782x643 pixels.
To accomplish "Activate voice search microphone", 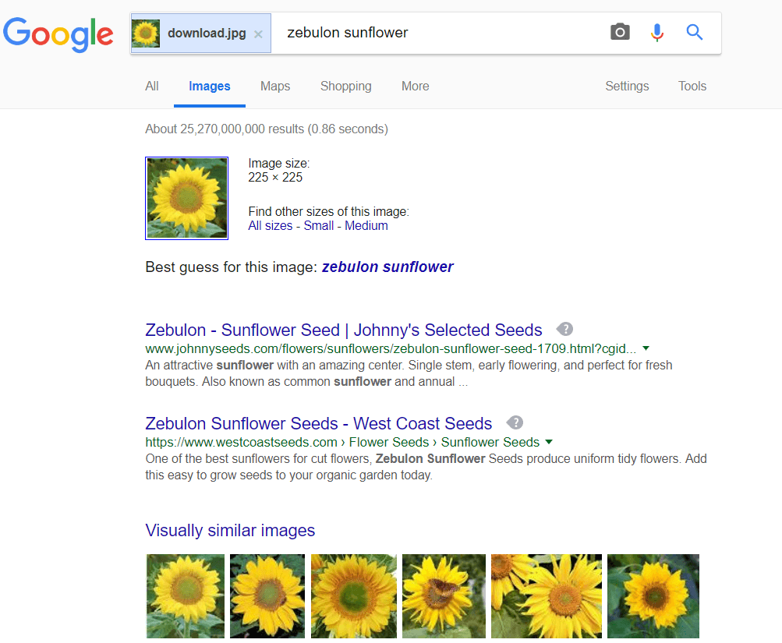I will (x=656, y=32).
